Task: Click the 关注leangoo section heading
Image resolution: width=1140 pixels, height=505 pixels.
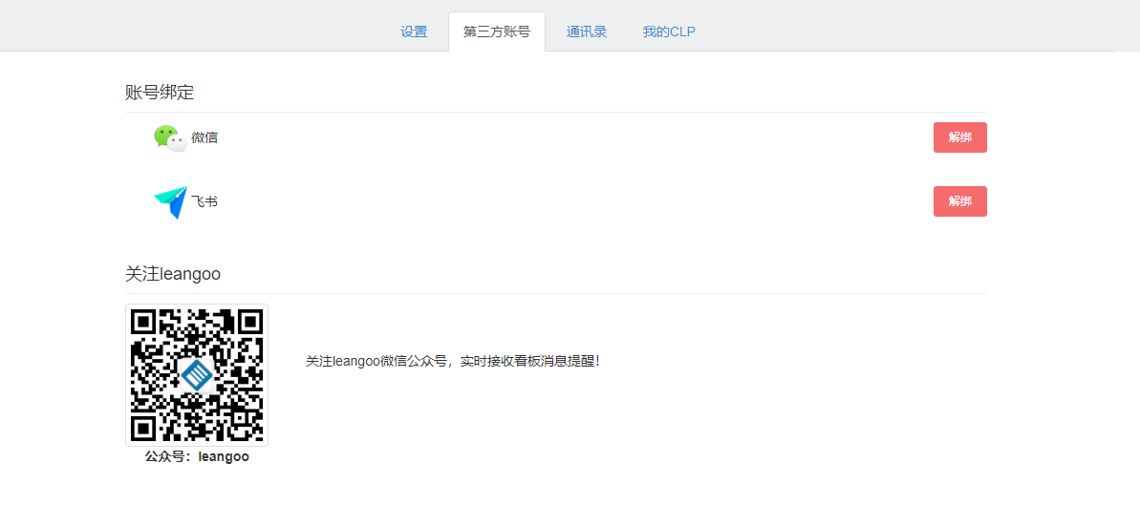Action: (173, 274)
